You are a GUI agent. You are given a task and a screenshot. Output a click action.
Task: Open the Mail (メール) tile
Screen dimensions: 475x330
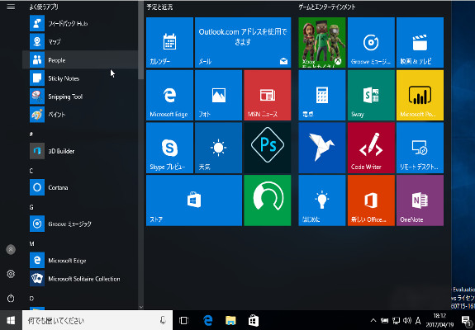pos(243,42)
